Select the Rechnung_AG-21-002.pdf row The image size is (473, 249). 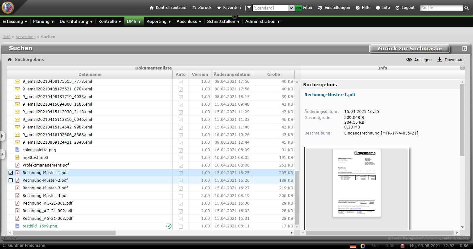pyautogui.click(x=151, y=211)
